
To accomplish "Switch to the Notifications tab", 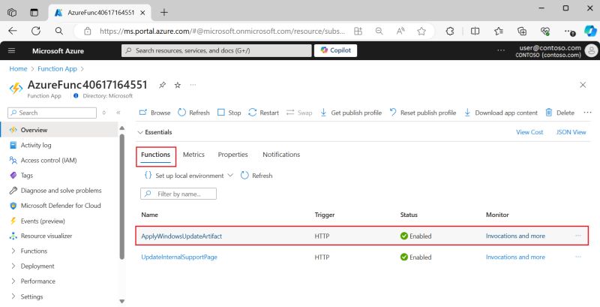I will [x=281, y=155].
